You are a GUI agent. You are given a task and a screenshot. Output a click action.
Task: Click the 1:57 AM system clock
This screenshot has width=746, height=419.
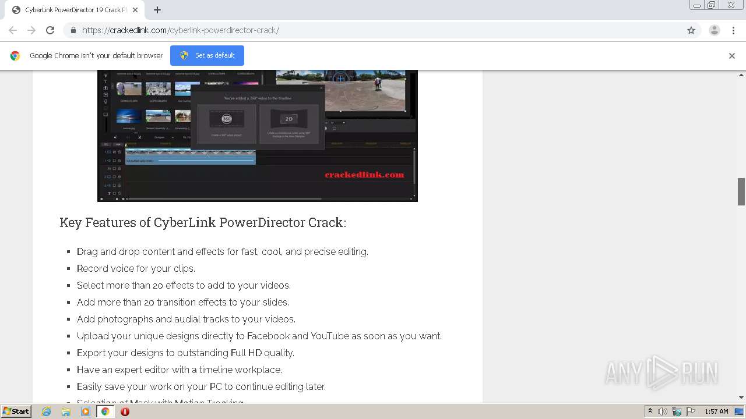716,411
